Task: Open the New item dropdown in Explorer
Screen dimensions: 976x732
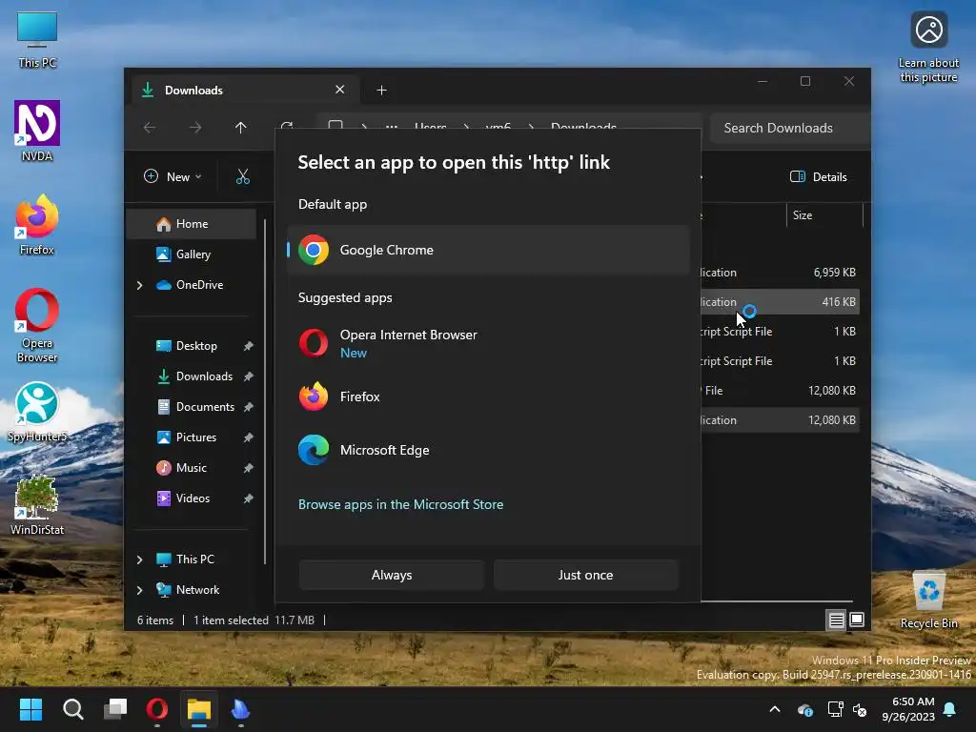Action: [173, 176]
